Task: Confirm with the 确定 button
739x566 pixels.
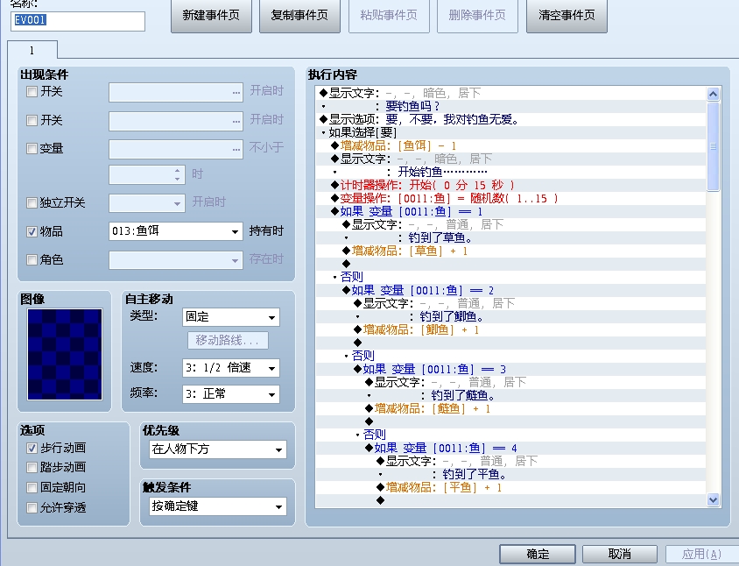Action: [538, 554]
